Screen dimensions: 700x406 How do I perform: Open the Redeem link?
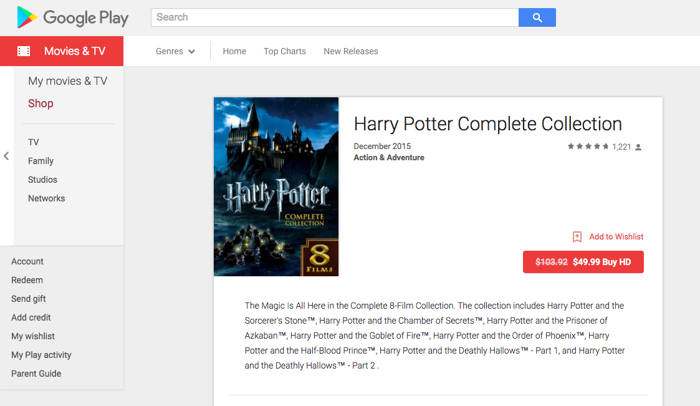pyautogui.click(x=27, y=280)
